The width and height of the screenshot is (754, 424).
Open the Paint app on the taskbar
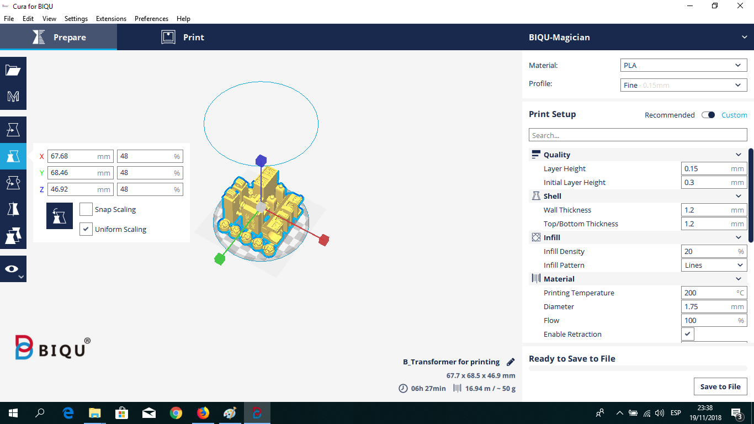tap(230, 413)
